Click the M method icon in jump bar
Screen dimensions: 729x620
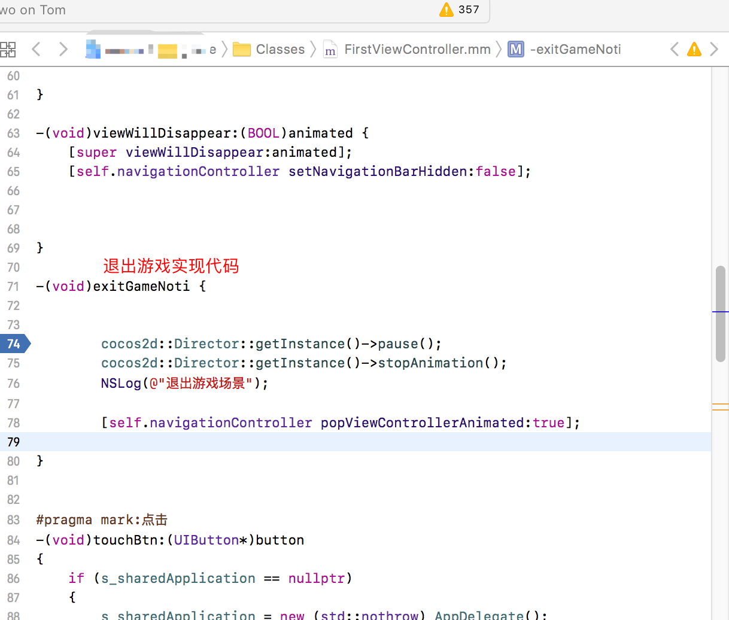coord(516,49)
